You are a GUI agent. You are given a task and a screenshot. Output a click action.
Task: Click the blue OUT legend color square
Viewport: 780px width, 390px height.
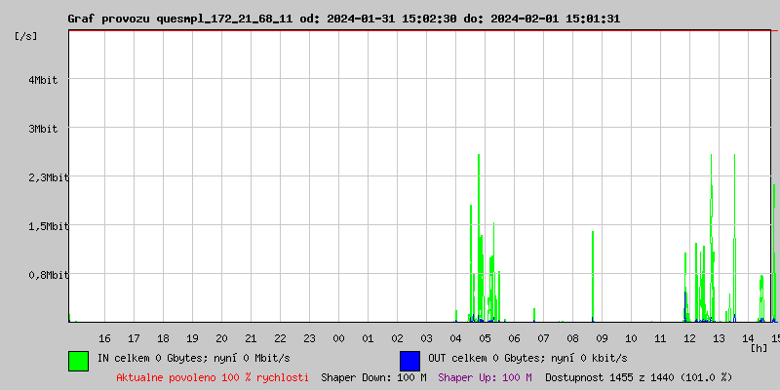(409, 360)
